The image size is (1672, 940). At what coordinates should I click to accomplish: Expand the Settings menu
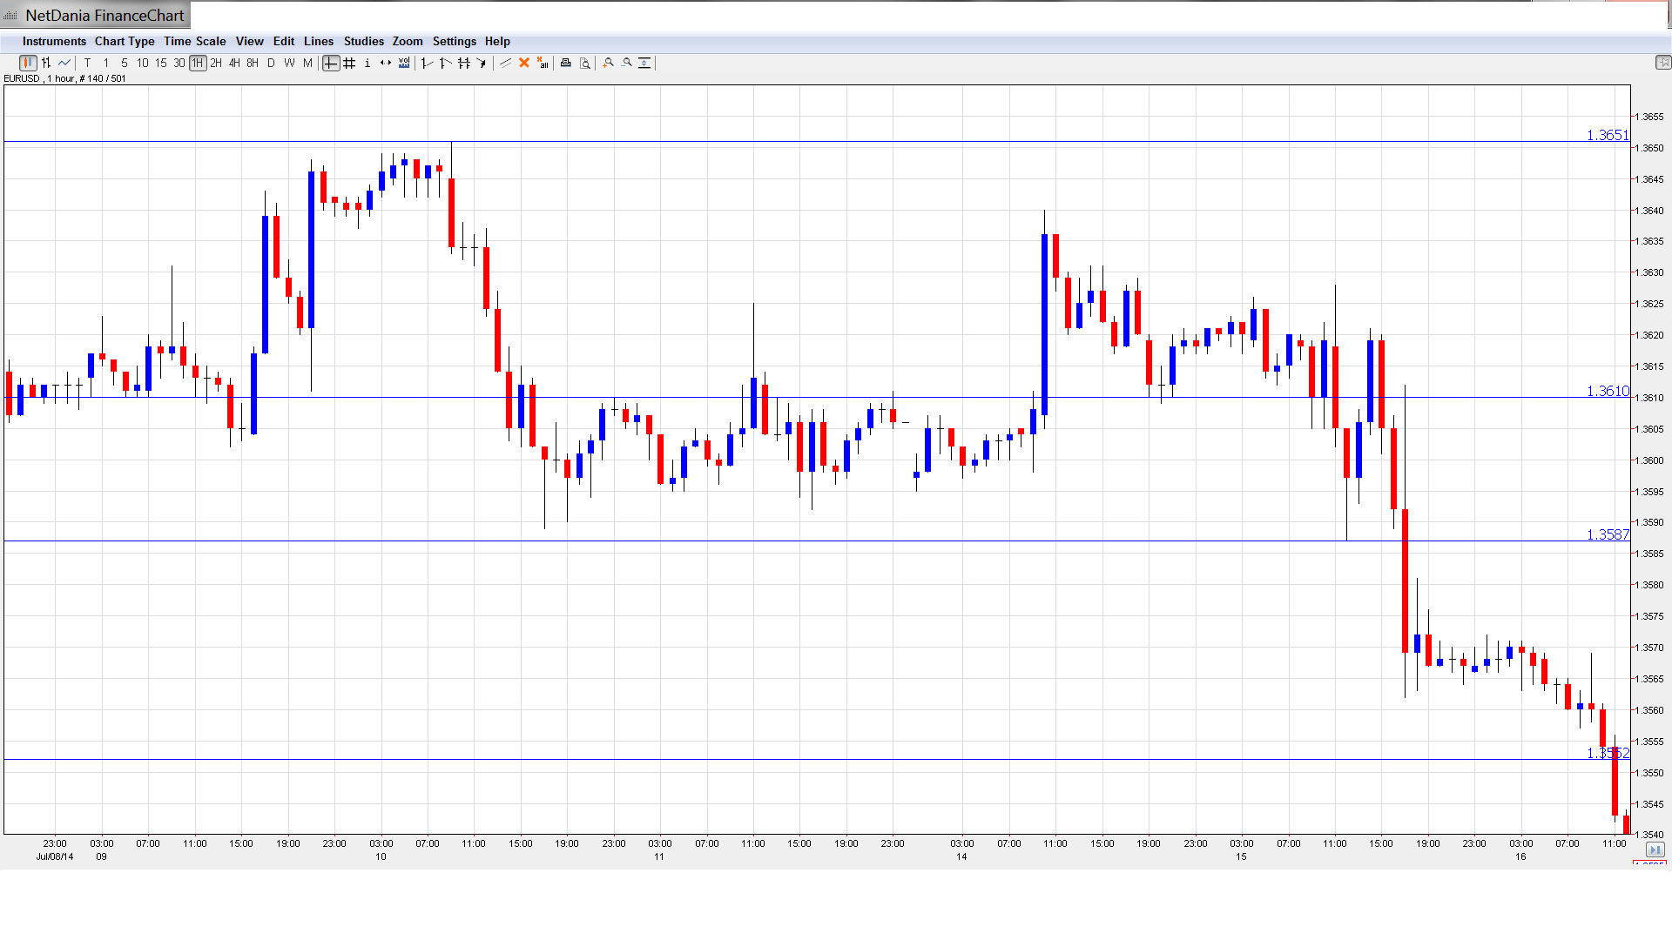tap(454, 41)
